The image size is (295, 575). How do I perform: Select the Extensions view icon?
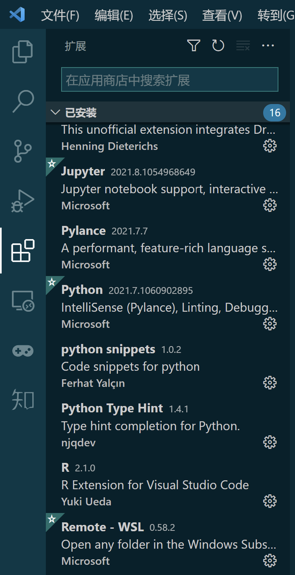click(23, 251)
